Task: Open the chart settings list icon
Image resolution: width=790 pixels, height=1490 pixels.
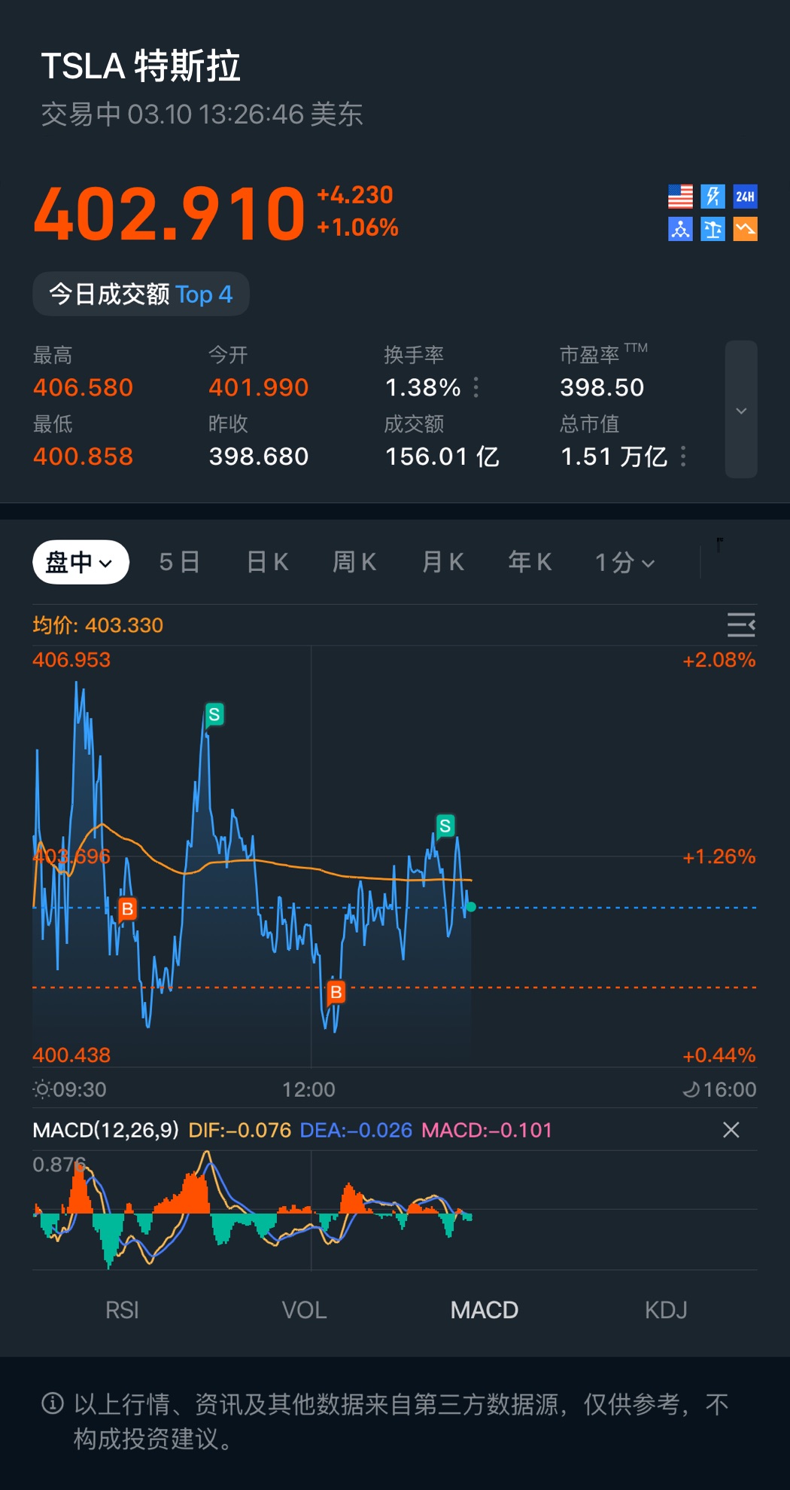Action: (x=741, y=624)
